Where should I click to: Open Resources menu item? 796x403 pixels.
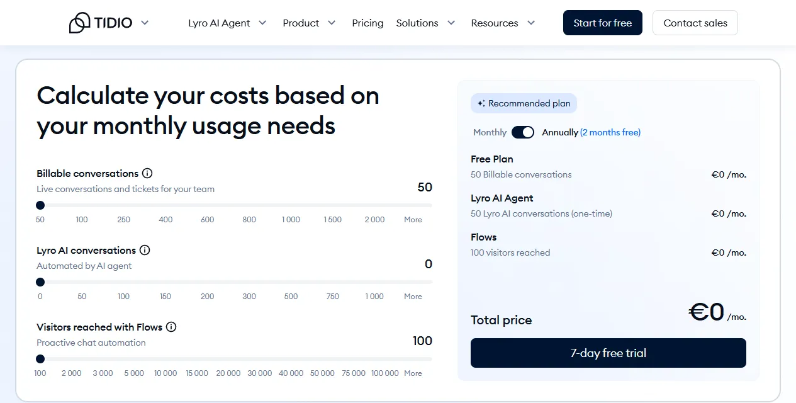tap(495, 23)
